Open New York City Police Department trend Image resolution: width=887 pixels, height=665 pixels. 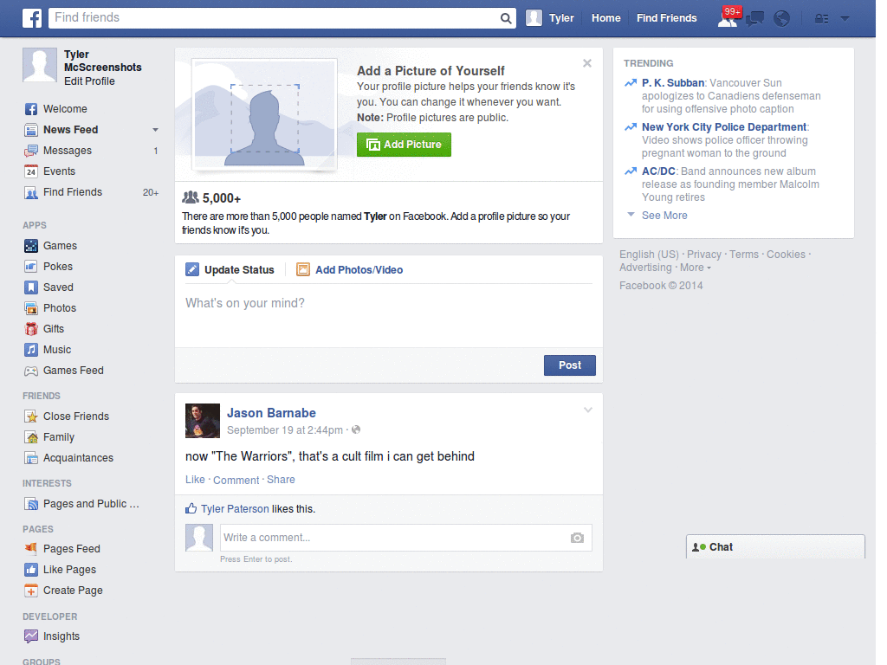[x=724, y=127]
